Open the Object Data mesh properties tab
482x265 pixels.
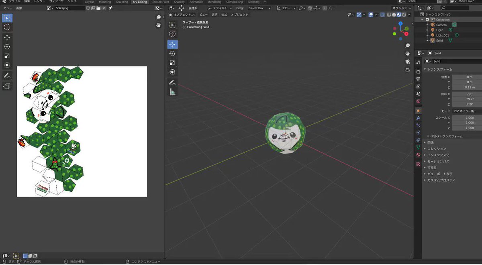point(418,148)
